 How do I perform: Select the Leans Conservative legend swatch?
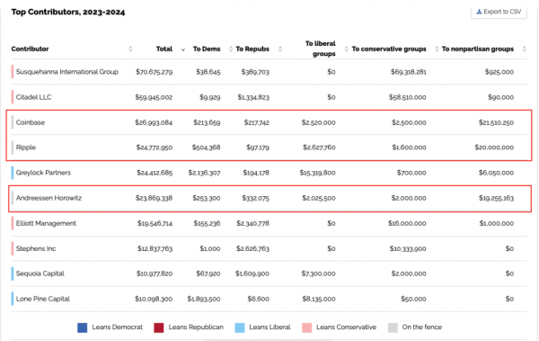click(307, 328)
